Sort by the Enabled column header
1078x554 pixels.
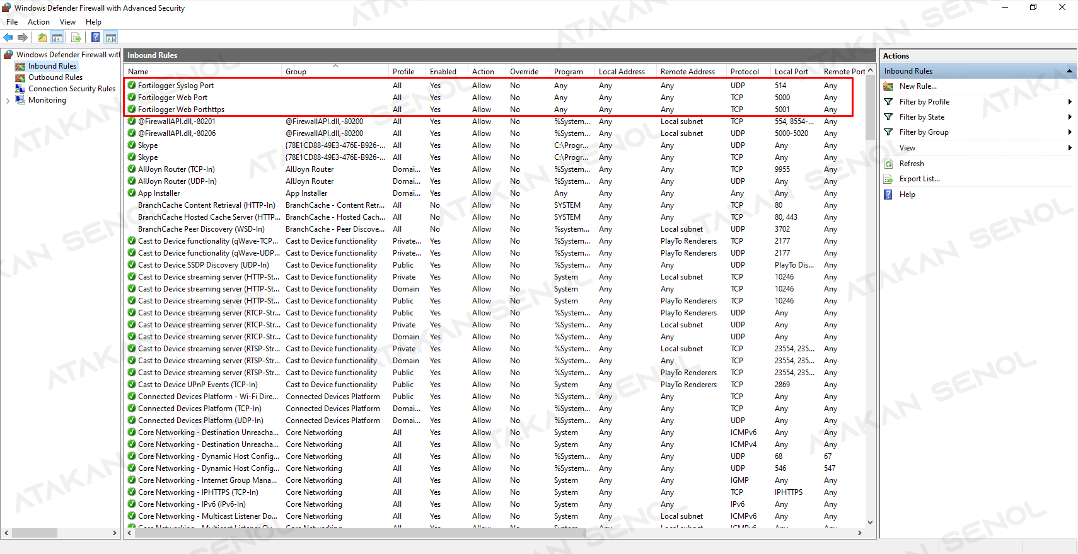[x=447, y=72]
